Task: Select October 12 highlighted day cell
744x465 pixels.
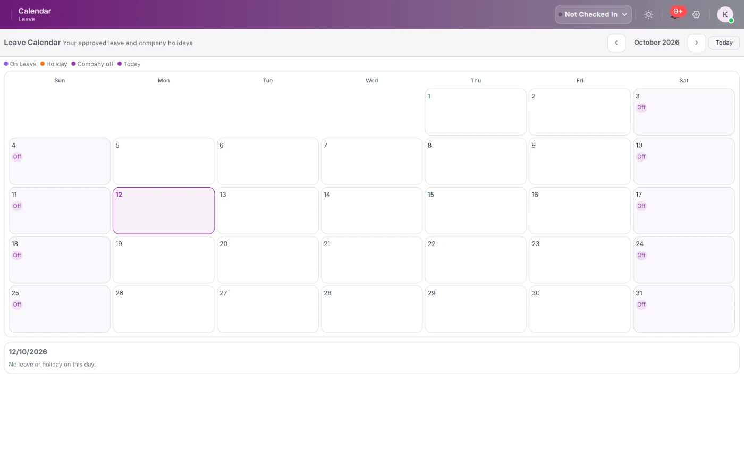Action: pos(164,210)
